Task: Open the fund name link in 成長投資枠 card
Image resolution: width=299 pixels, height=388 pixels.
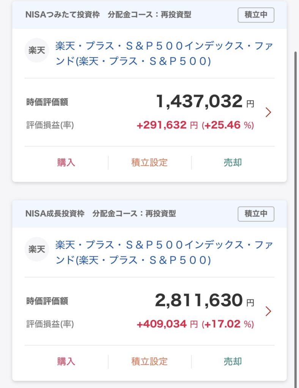Action: click(x=164, y=252)
